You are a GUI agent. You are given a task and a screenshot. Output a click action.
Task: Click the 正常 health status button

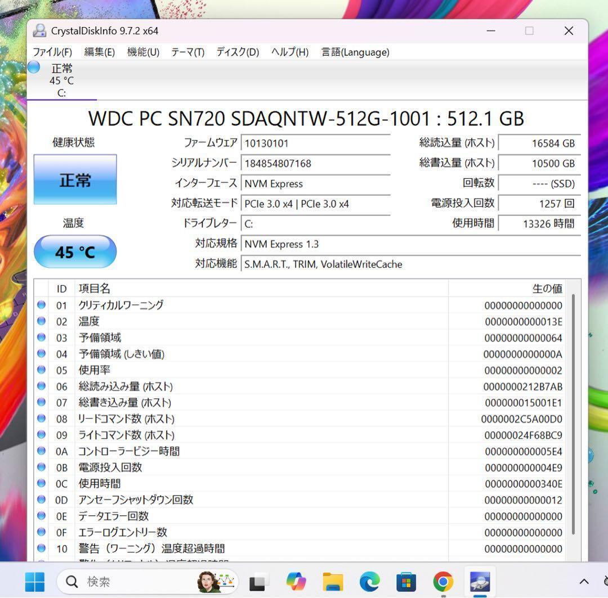coord(75,180)
